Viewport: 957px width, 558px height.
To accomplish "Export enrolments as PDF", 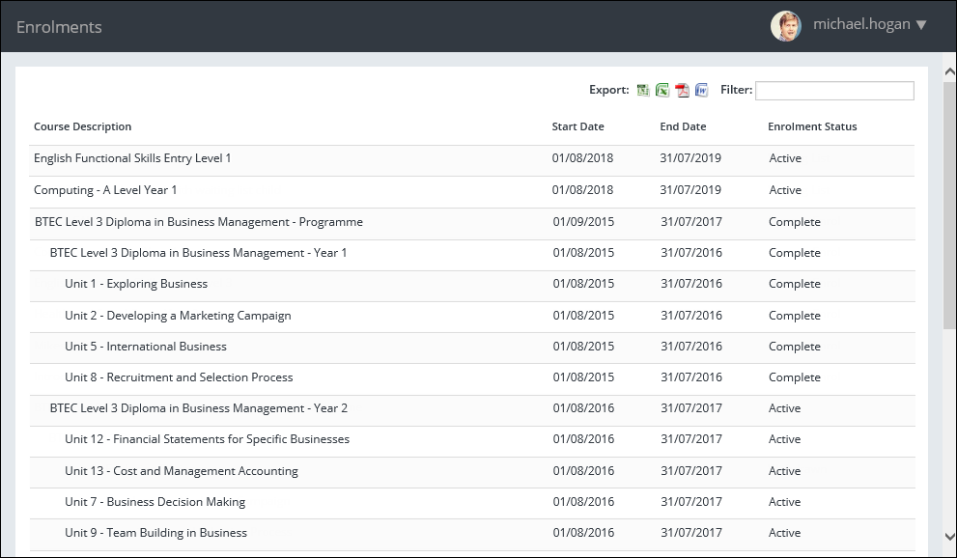I will (682, 91).
